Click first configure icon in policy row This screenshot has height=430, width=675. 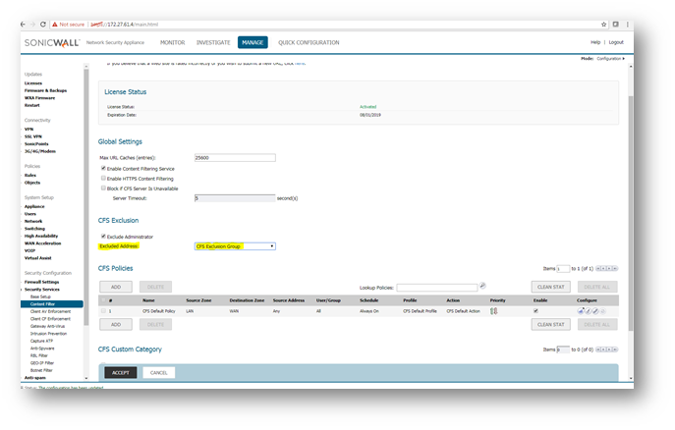tap(581, 311)
